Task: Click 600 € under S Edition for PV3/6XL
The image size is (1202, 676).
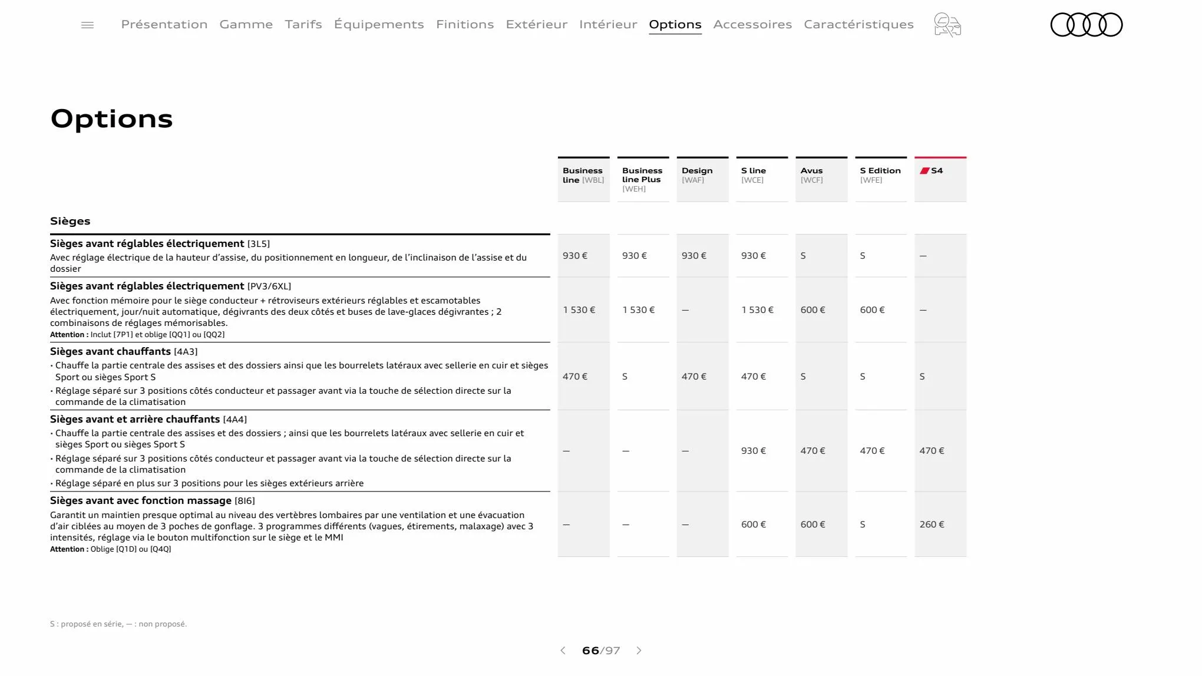Action: point(873,310)
